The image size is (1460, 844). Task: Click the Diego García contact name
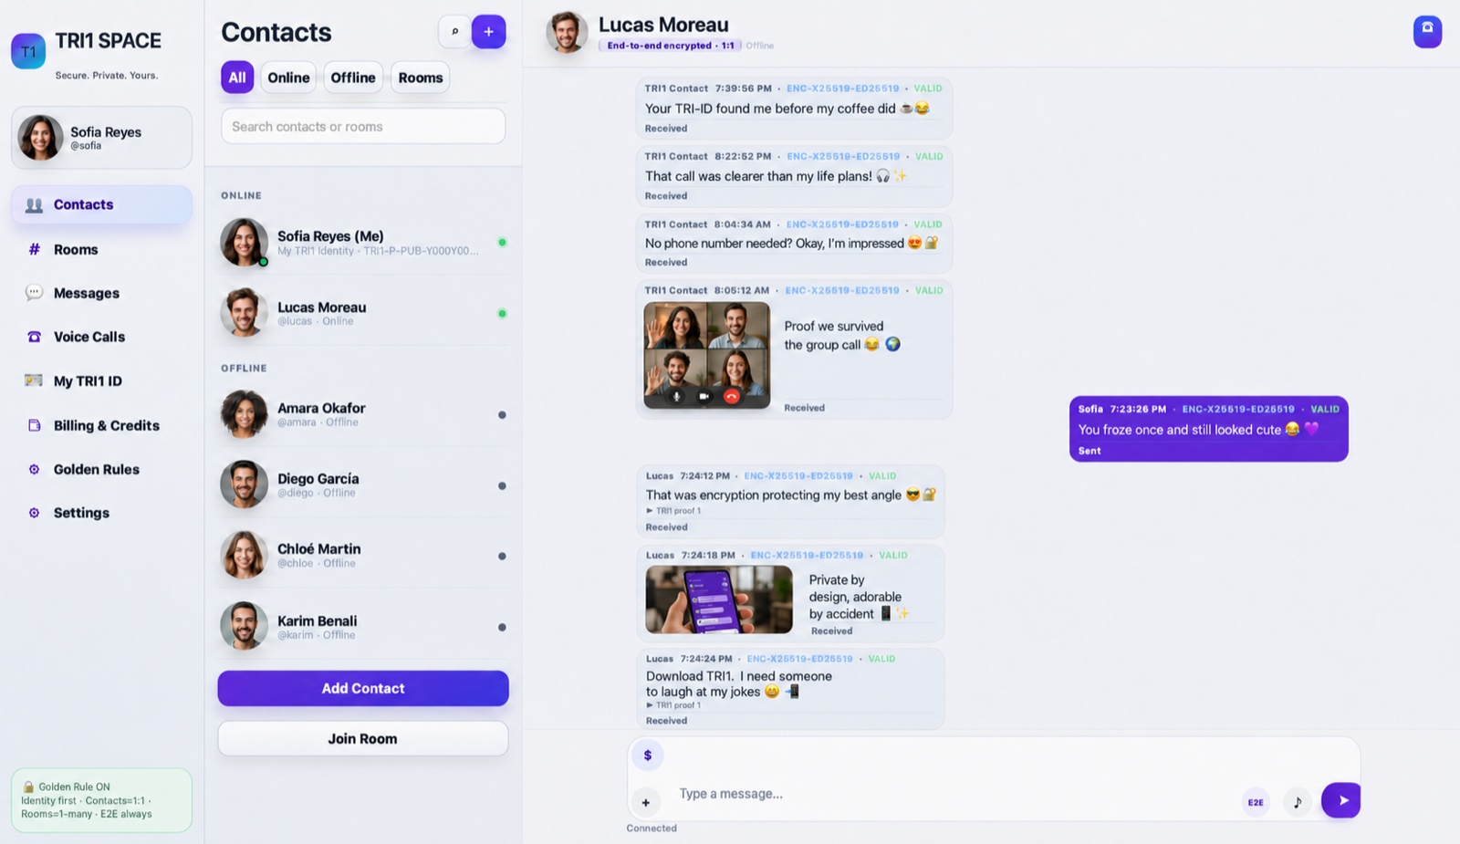pos(318,478)
